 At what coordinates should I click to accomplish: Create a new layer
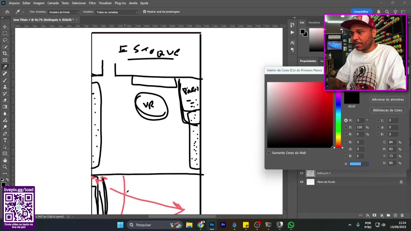pos(395,215)
